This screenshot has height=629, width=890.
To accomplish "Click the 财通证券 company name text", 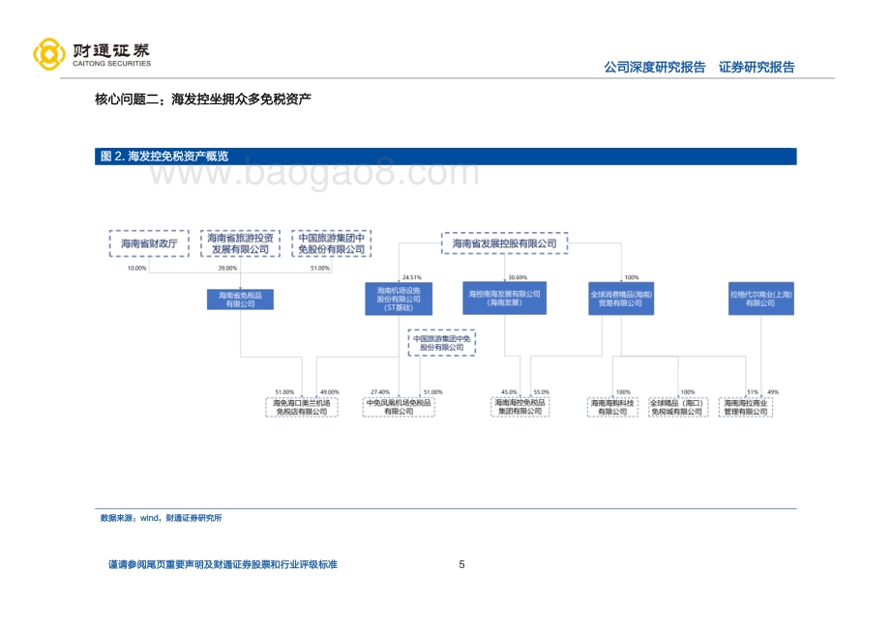I will [x=111, y=49].
